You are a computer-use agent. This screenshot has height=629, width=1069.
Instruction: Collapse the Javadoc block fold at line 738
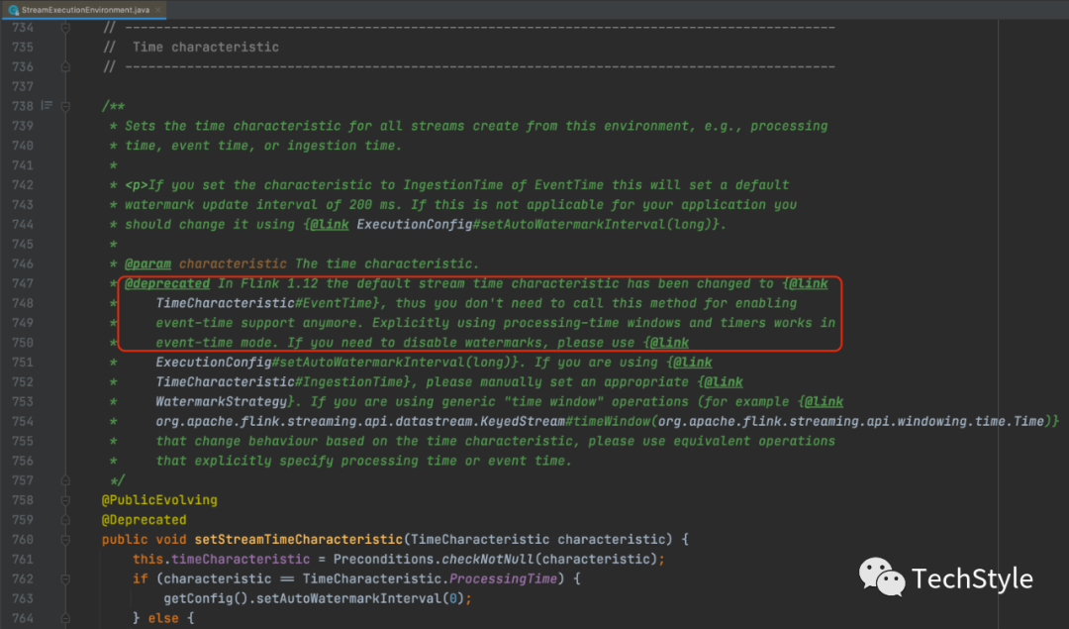(x=65, y=106)
